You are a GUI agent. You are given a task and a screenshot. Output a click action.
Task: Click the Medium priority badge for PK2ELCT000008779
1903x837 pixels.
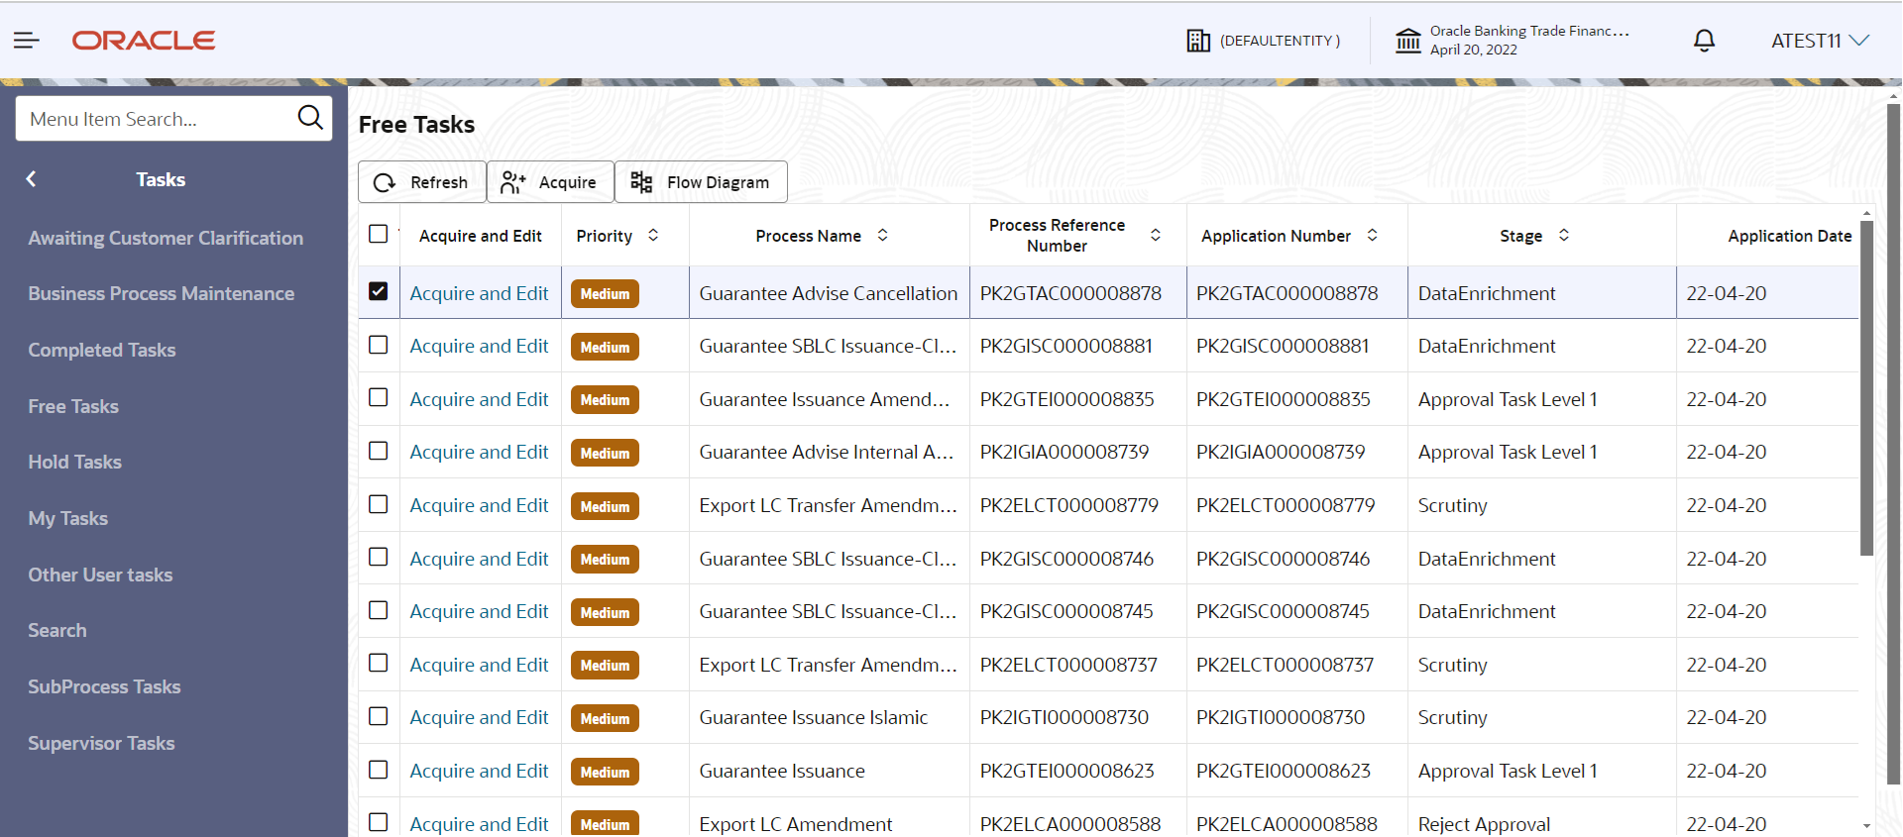click(605, 506)
